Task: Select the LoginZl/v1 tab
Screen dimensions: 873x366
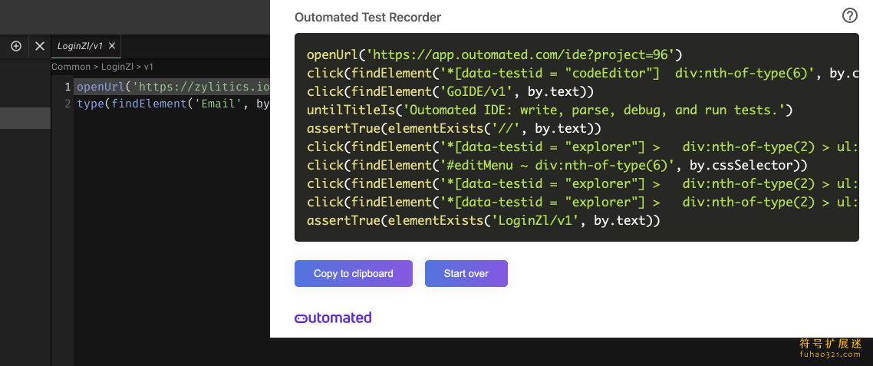Action: click(x=81, y=46)
